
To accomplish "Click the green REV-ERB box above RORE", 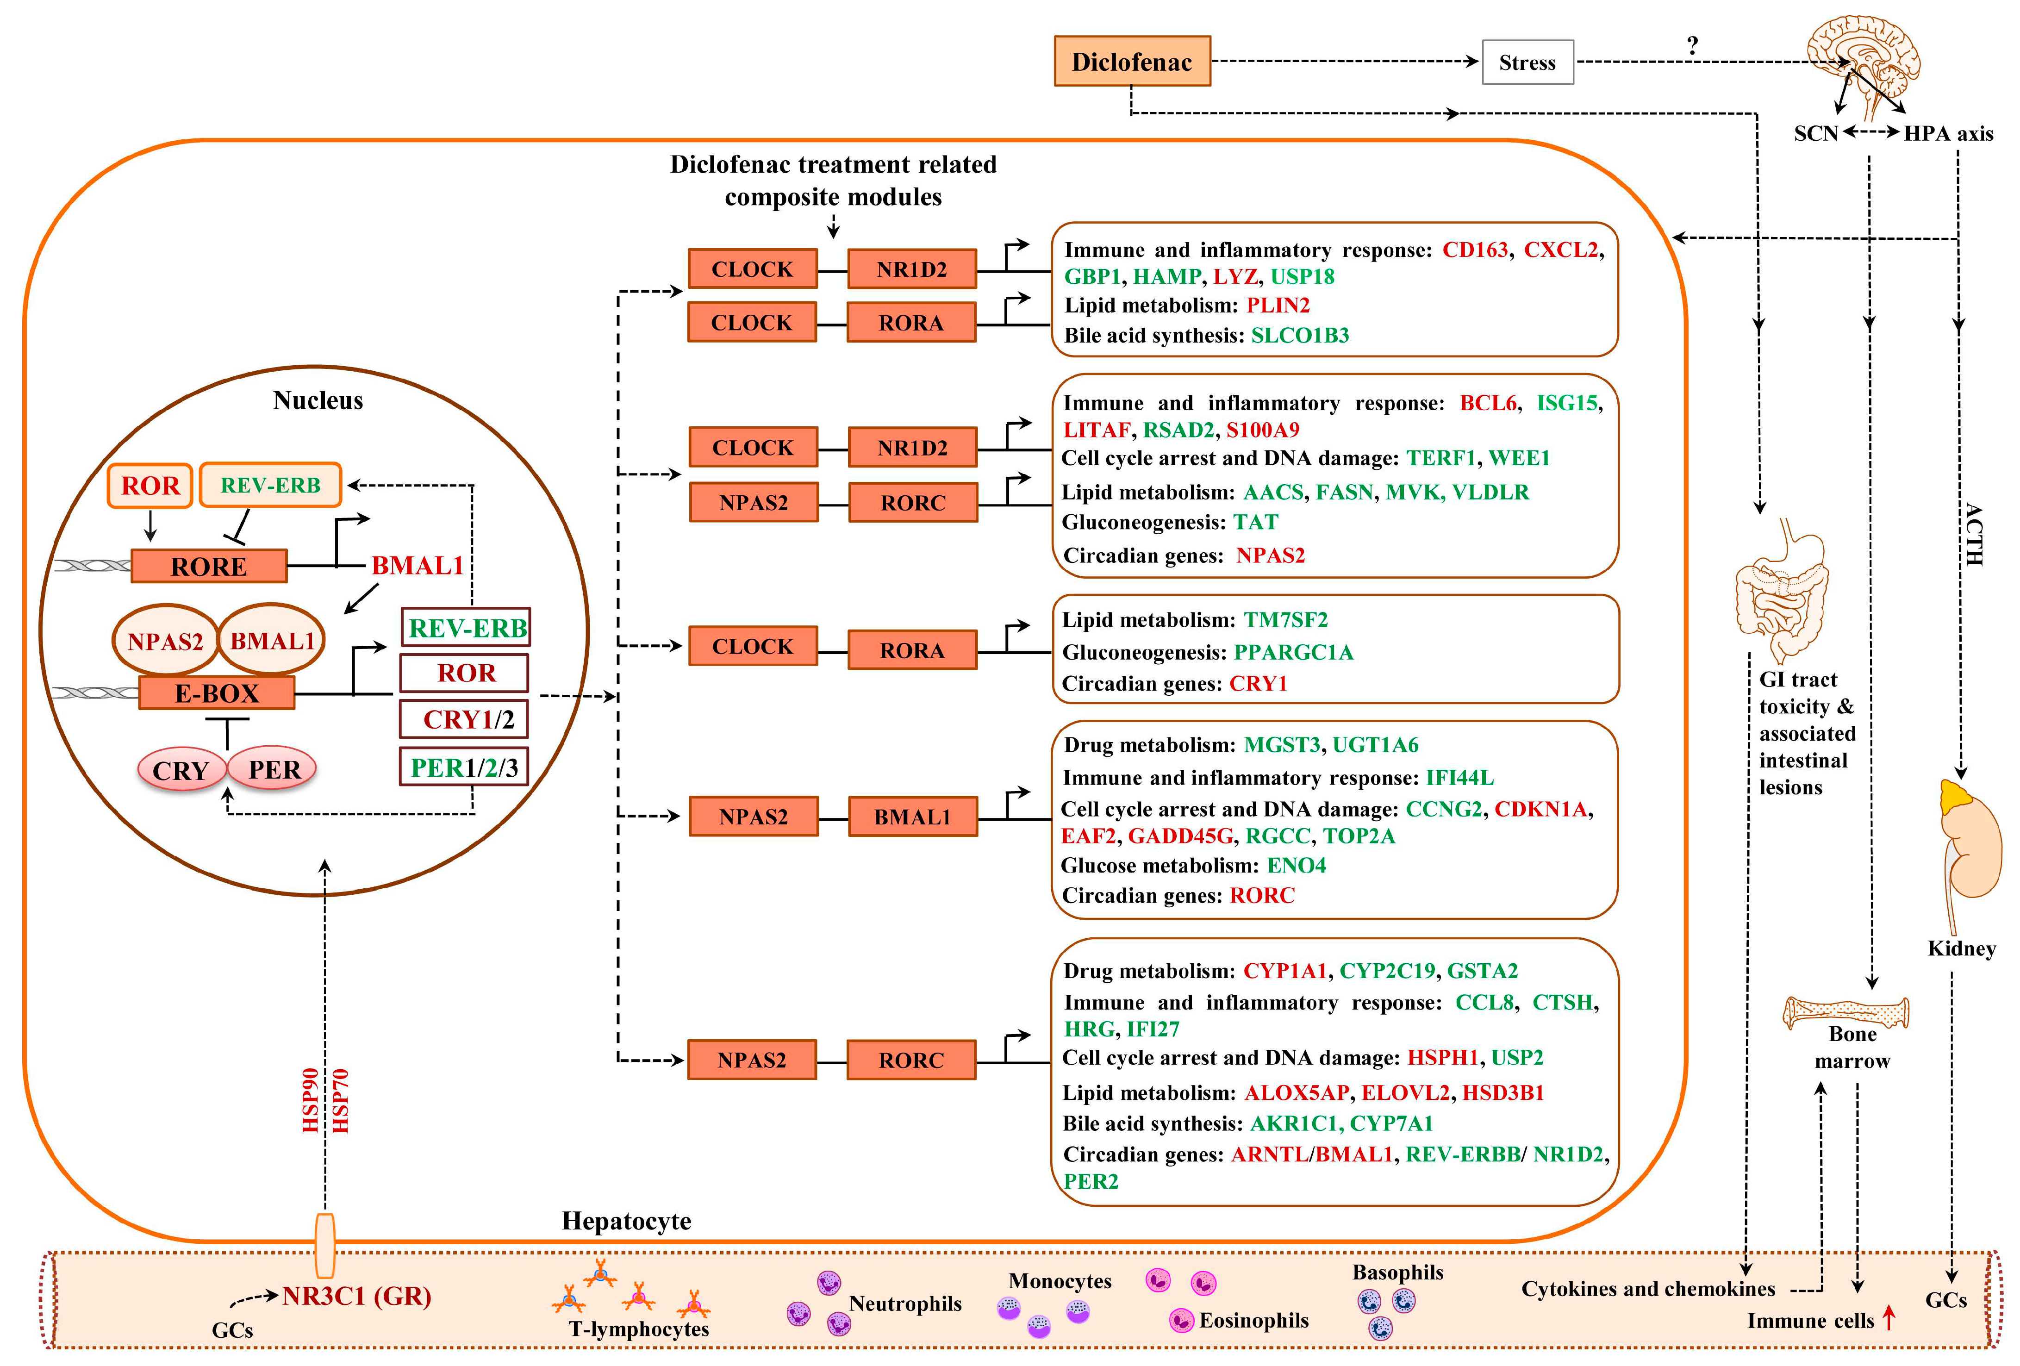I will (270, 485).
